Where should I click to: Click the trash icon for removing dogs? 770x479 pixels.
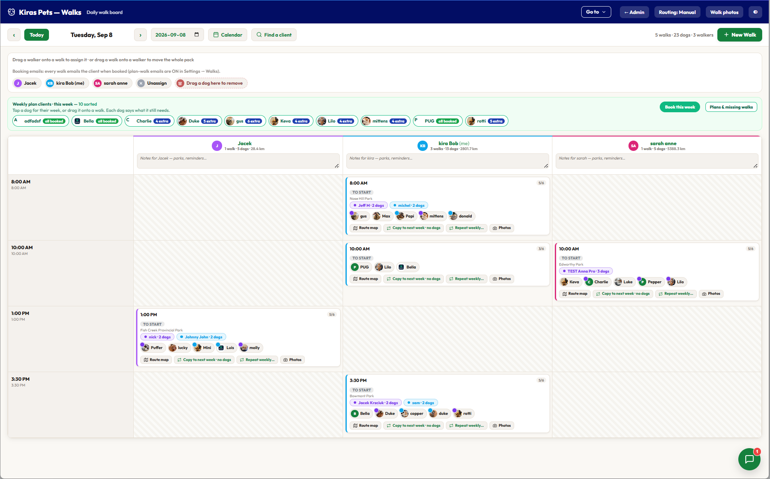pos(180,83)
